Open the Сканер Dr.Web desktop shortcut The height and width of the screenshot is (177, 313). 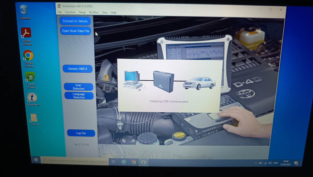click(31, 80)
